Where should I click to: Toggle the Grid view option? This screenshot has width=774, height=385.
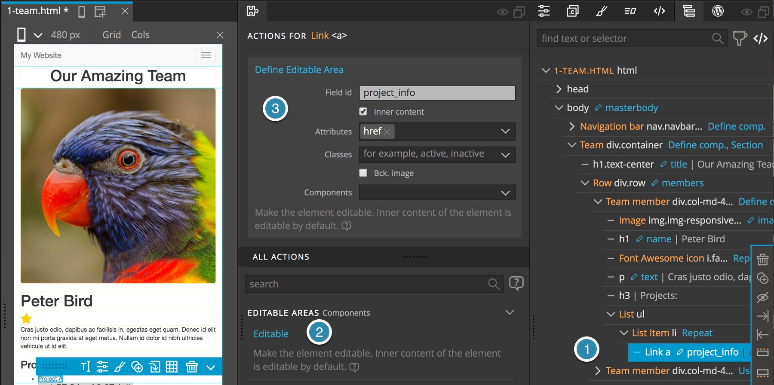111,35
